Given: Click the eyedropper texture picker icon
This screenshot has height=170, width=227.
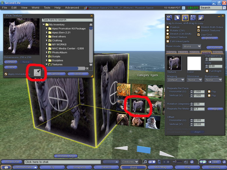Looking at the screenshot, I should (37, 72).
